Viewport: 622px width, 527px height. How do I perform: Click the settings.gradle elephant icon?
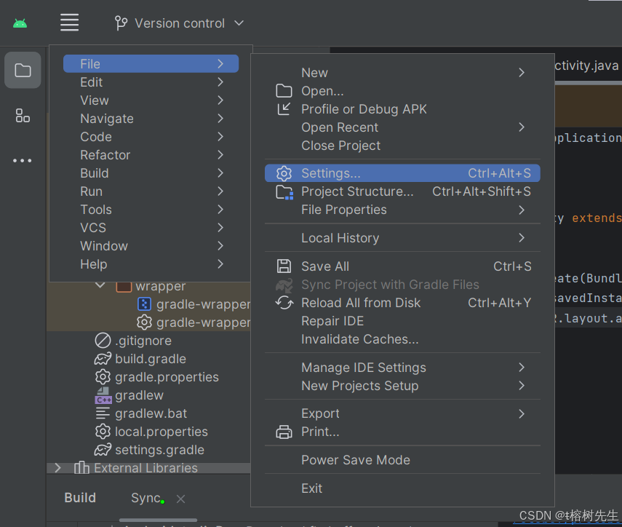tap(103, 450)
